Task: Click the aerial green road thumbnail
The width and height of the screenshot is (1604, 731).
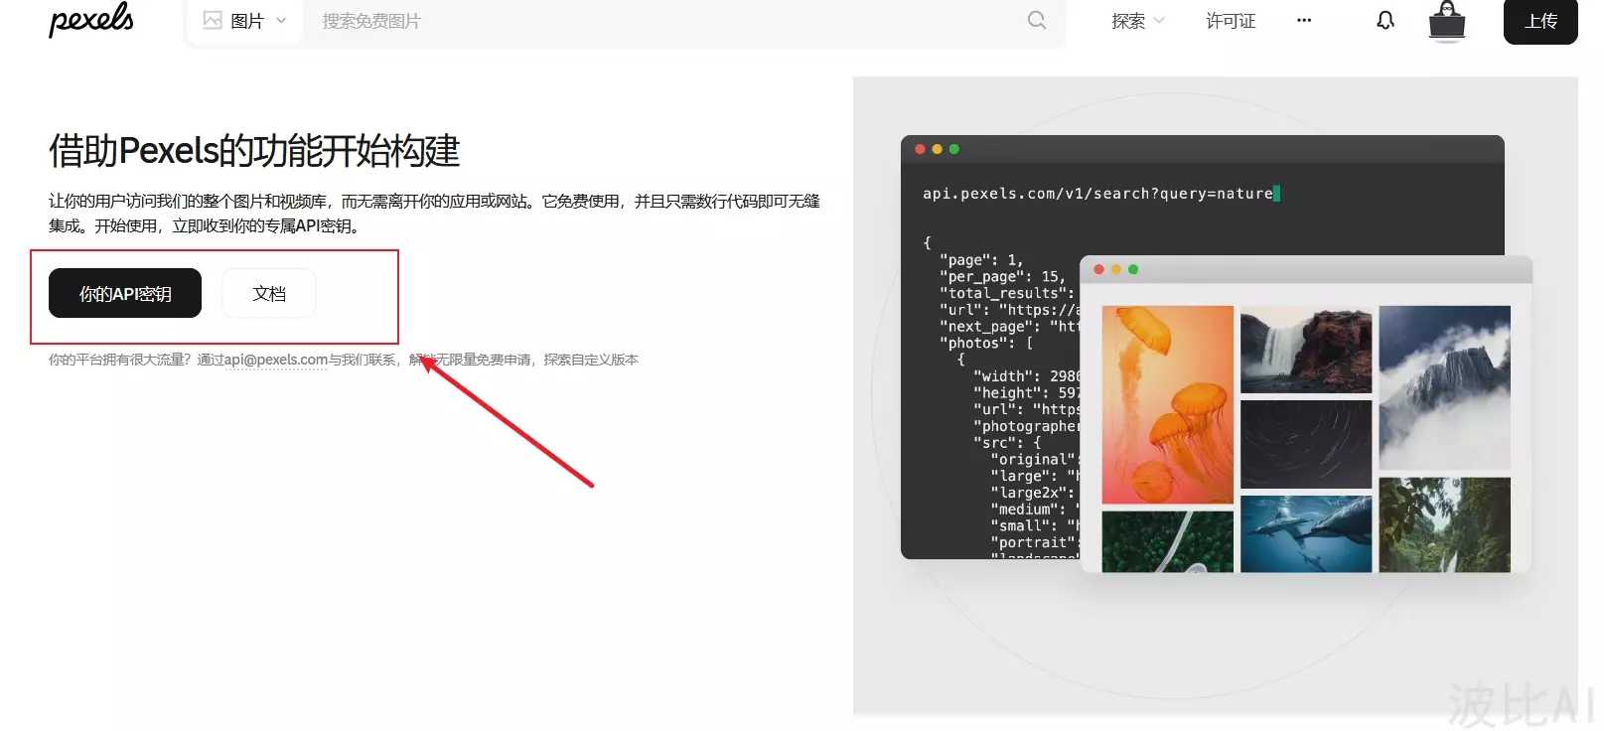Action: click(1168, 541)
